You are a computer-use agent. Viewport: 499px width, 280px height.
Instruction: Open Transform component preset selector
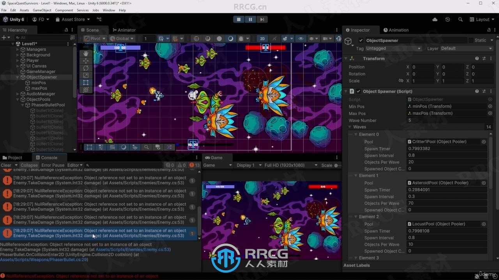[x=484, y=58]
